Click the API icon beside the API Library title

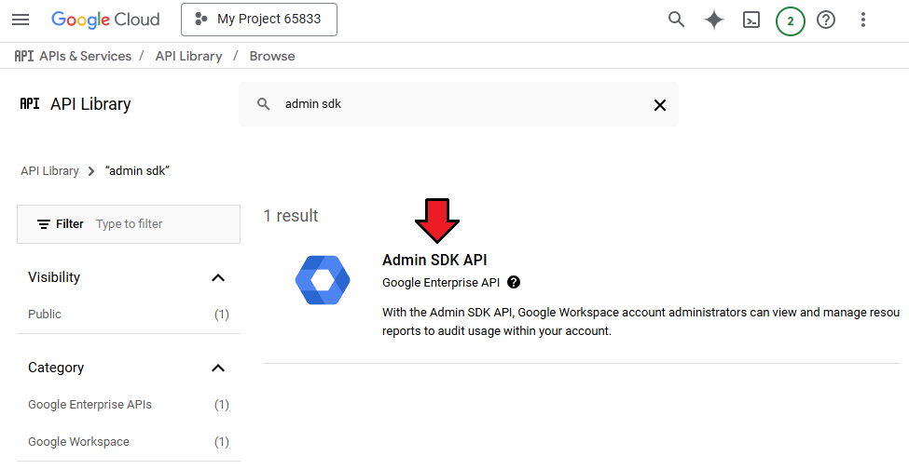(x=30, y=103)
